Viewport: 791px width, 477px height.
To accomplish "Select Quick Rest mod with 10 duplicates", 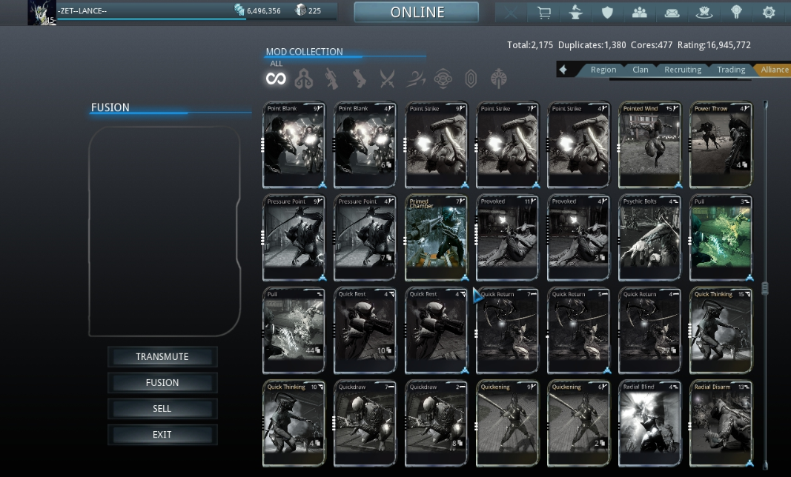I will pos(365,330).
